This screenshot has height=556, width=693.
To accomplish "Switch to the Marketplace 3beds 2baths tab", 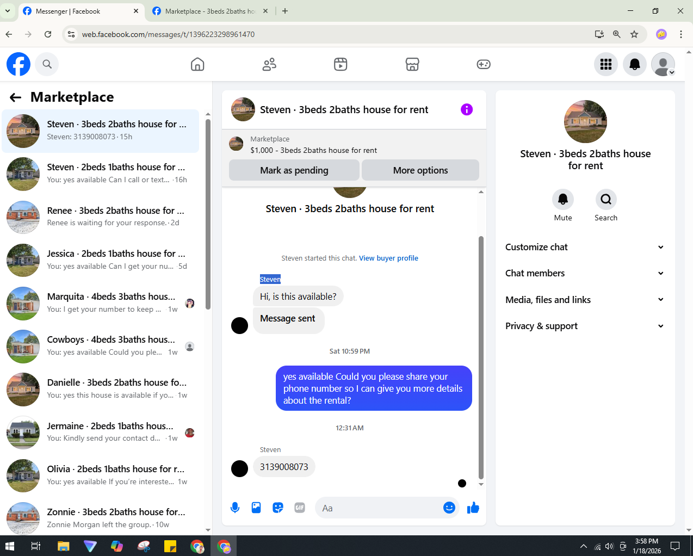I will (209, 11).
